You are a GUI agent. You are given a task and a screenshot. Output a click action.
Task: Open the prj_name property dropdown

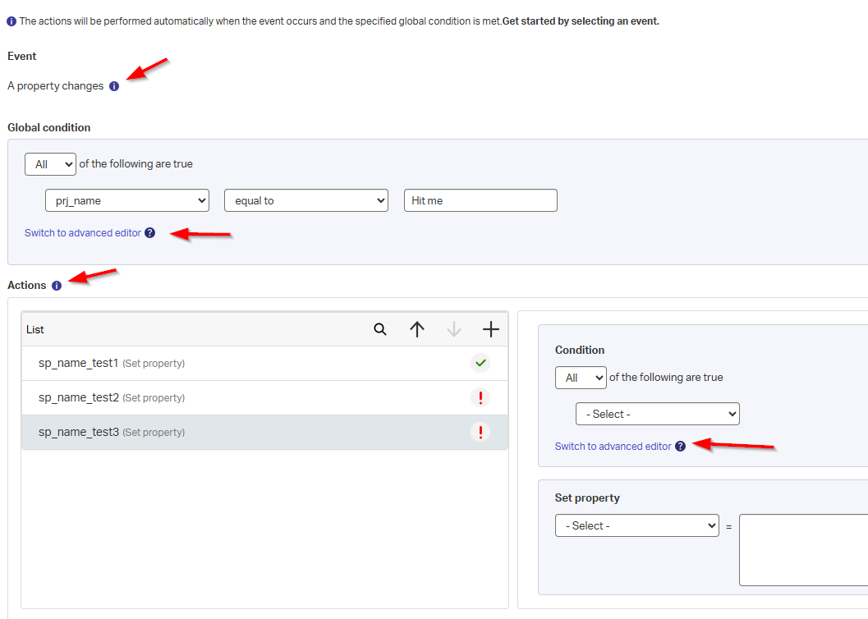[127, 200]
